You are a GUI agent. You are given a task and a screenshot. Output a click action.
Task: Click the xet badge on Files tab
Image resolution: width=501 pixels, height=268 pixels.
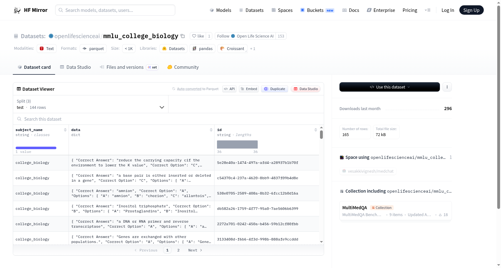click(x=152, y=67)
